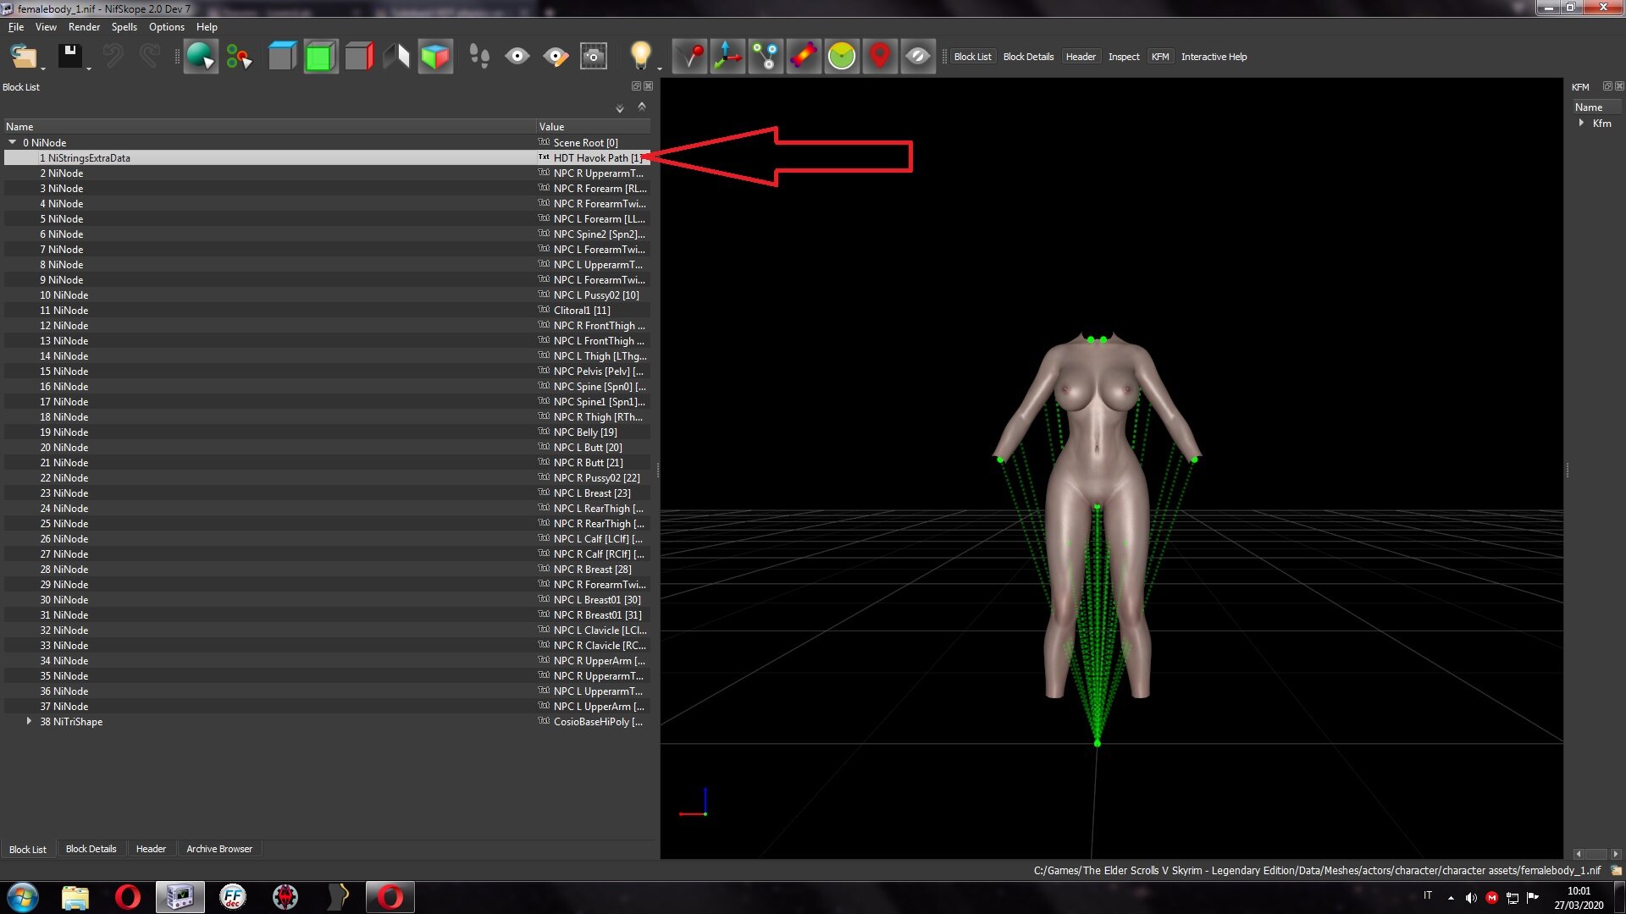Click the Open file folder icon
The image size is (1626, 914).
pos(23,57)
